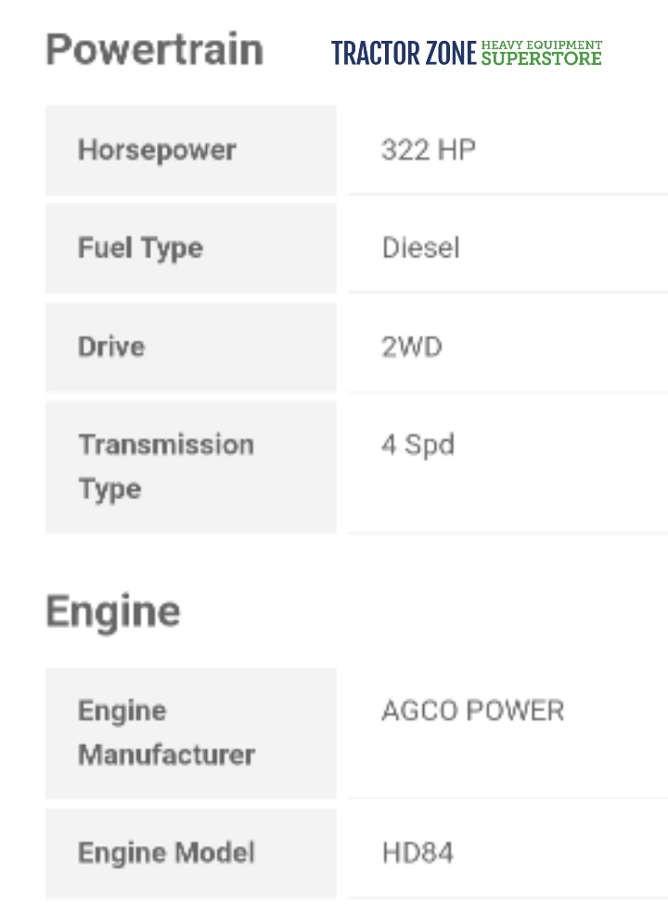The image size is (668, 923).
Task: Select the HD84 engine model value
Action: pos(417,853)
